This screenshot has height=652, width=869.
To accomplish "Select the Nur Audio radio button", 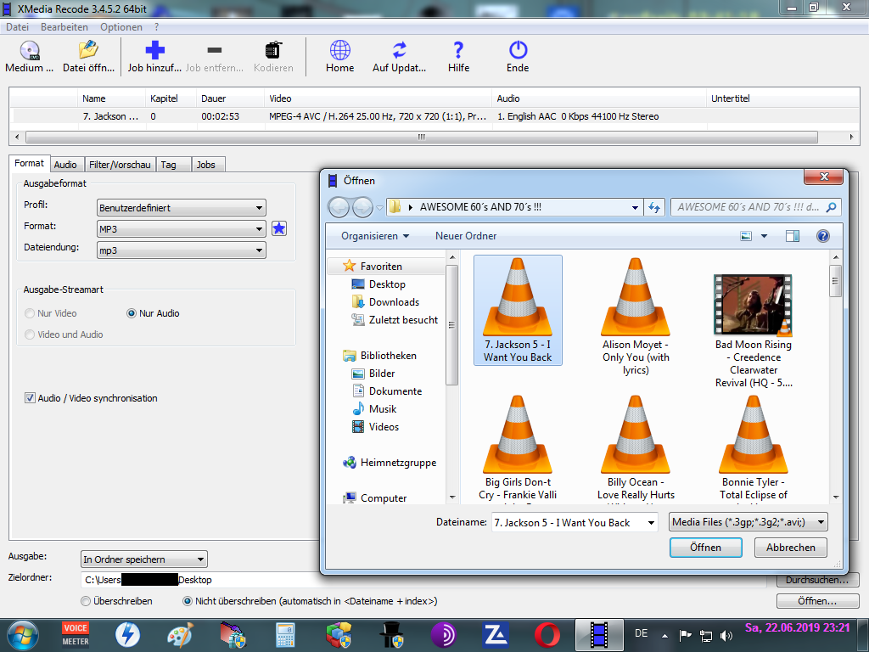I will (132, 313).
